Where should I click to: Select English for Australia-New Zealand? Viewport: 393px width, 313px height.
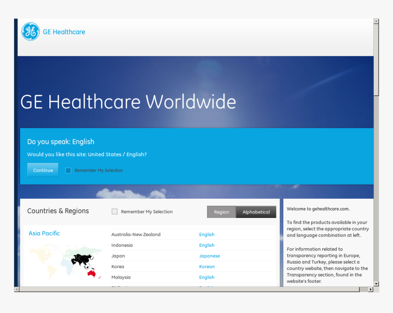point(207,234)
